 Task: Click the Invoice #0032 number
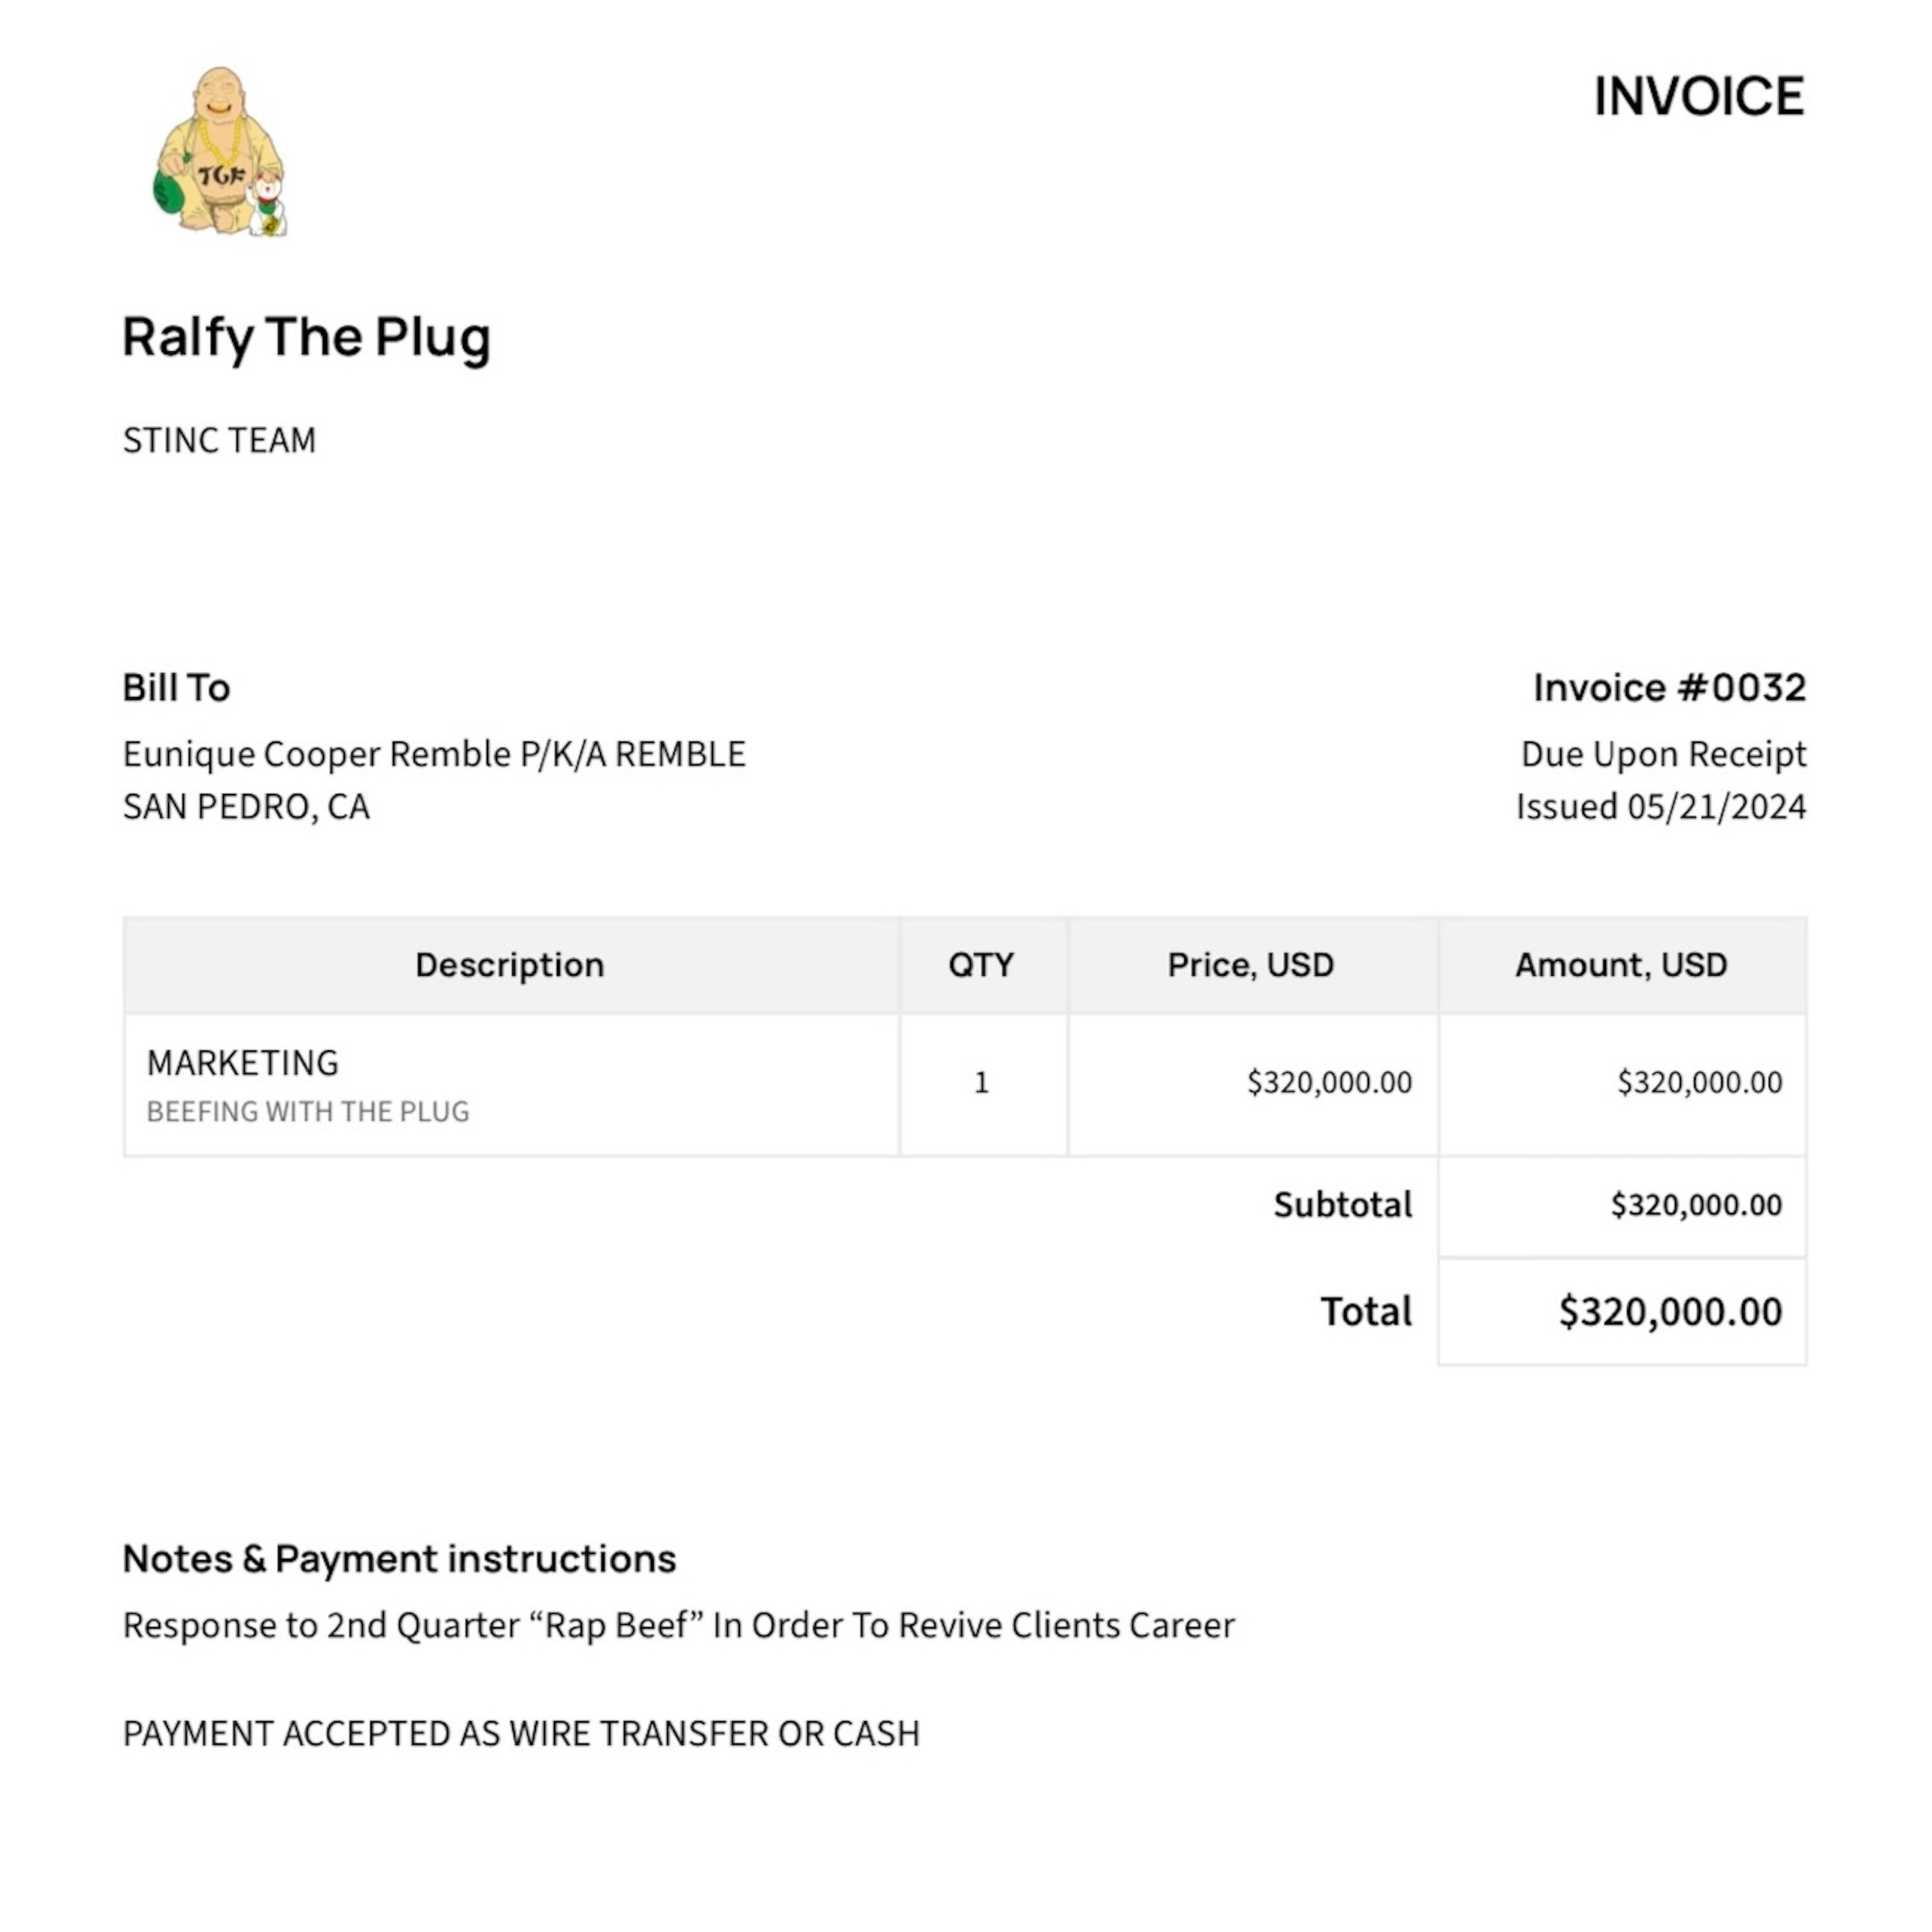[x=1669, y=688]
